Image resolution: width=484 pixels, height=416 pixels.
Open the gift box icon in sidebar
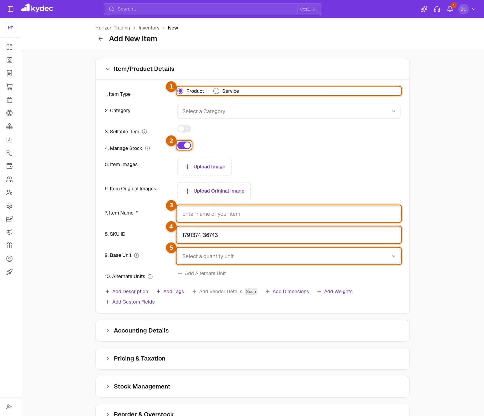pos(9,245)
